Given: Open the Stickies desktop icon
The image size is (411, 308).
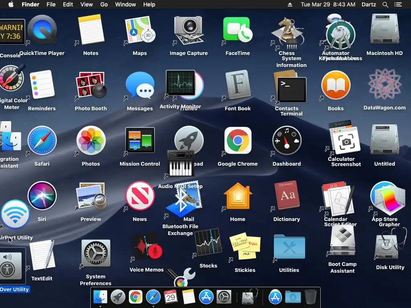Looking at the screenshot, I should [245, 246].
